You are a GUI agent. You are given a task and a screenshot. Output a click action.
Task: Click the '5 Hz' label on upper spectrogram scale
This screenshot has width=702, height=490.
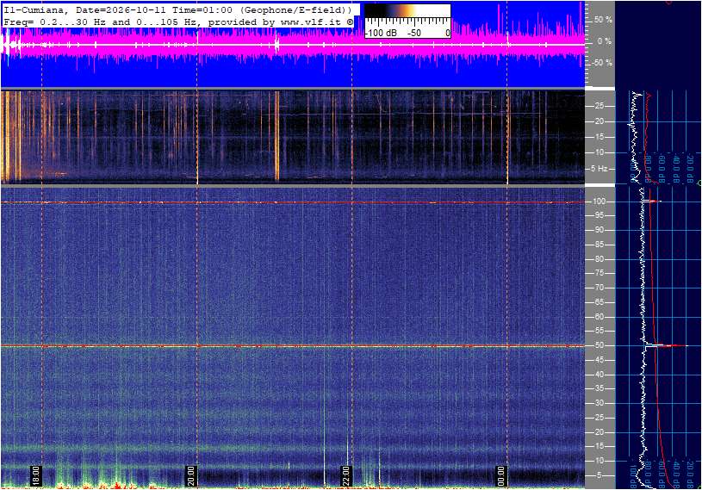click(599, 169)
